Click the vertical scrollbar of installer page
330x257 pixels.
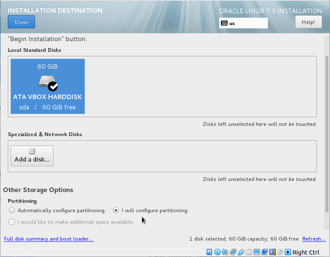[327, 134]
